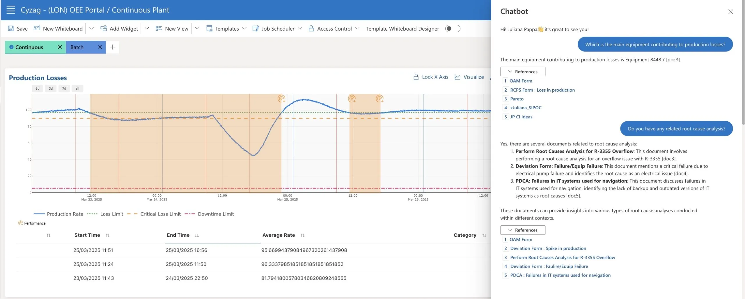Image resolution: width=745 pixels, height=299 pixels.
Task: Toggle Production Rate series in legend
Action: coord(58,214)
